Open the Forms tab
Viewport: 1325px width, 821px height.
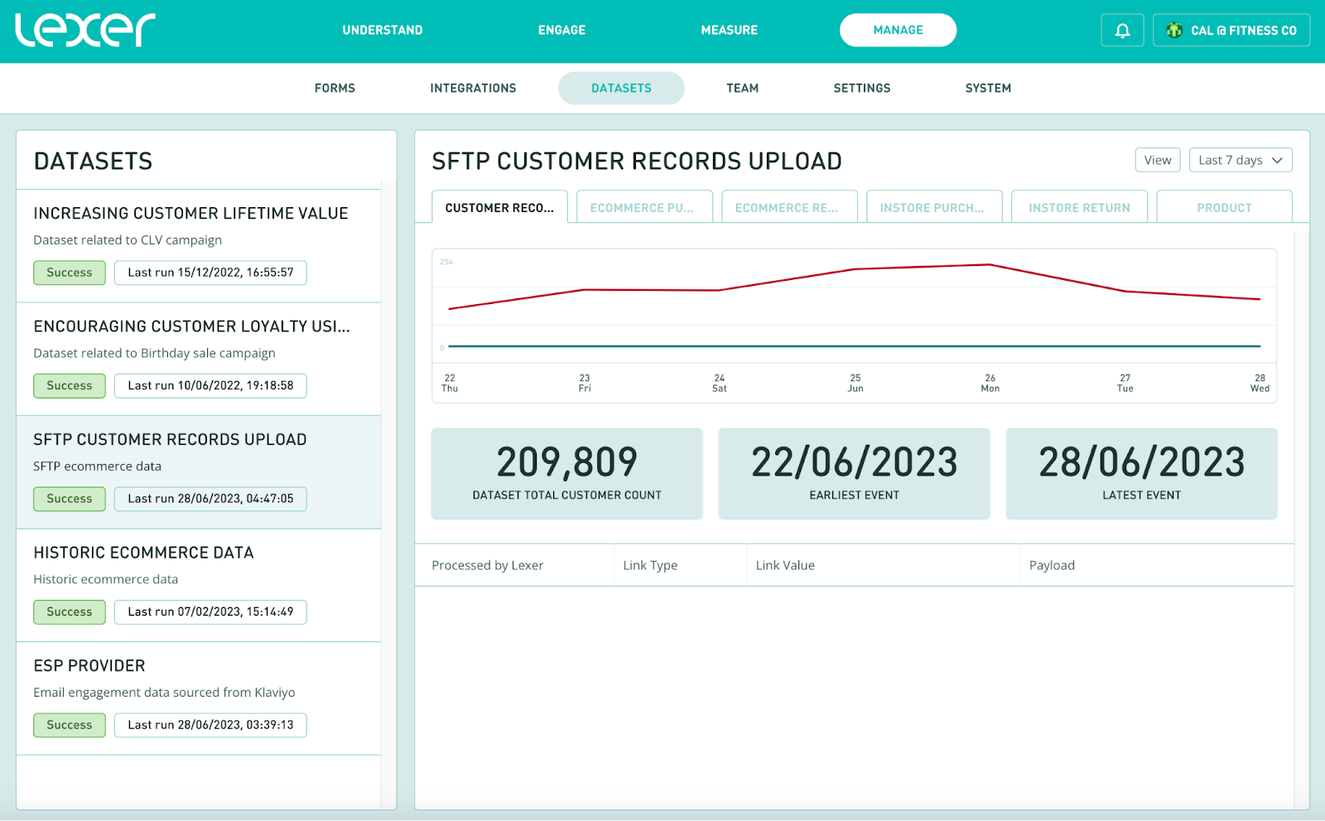point(335,88)
